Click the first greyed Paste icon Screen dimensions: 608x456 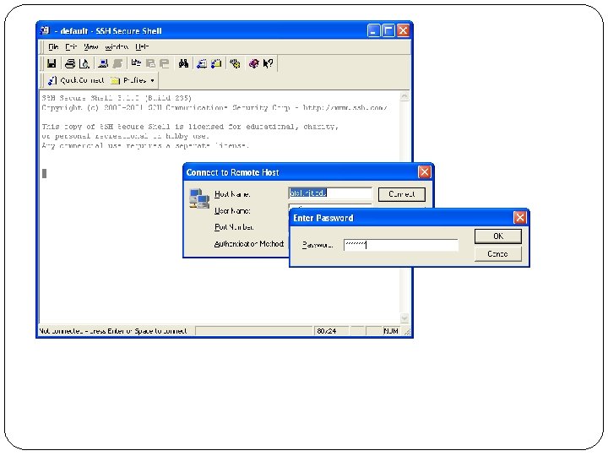150,63
